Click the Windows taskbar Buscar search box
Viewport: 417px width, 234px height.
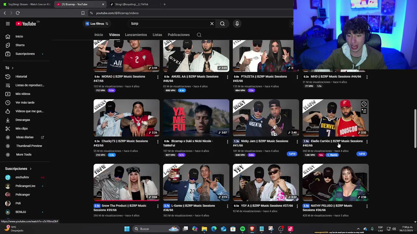156,229
